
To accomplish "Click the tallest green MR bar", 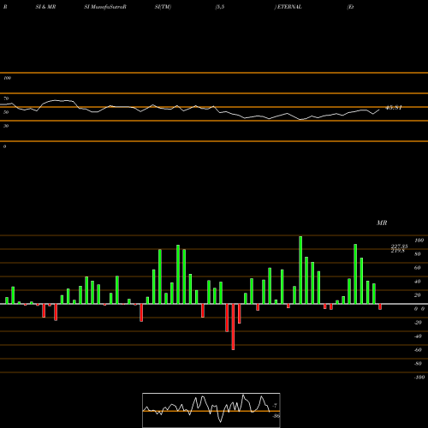I will click(x=300, y=270).
